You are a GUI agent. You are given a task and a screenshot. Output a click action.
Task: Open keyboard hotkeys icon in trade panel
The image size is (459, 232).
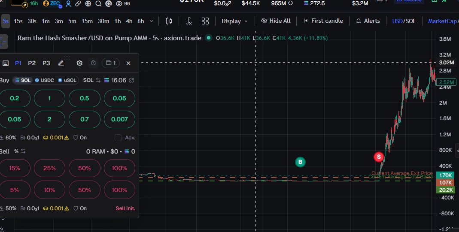click(6, 63)
